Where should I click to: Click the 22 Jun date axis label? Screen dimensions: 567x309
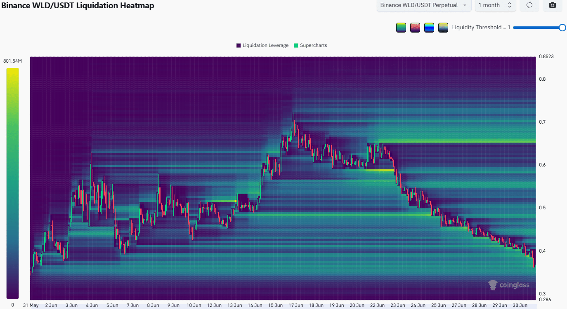coord(377,305)
